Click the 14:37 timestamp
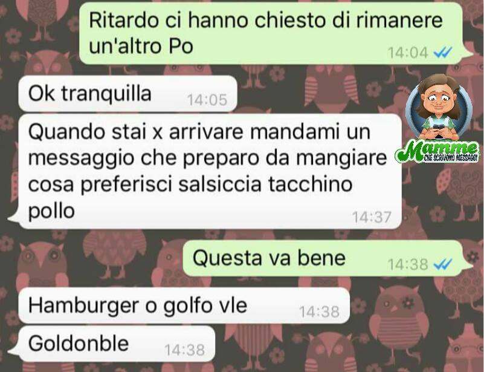 [372, 217]
